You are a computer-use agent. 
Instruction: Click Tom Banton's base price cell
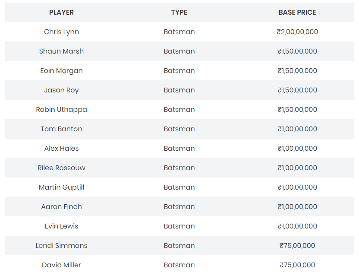coord(297,129)
